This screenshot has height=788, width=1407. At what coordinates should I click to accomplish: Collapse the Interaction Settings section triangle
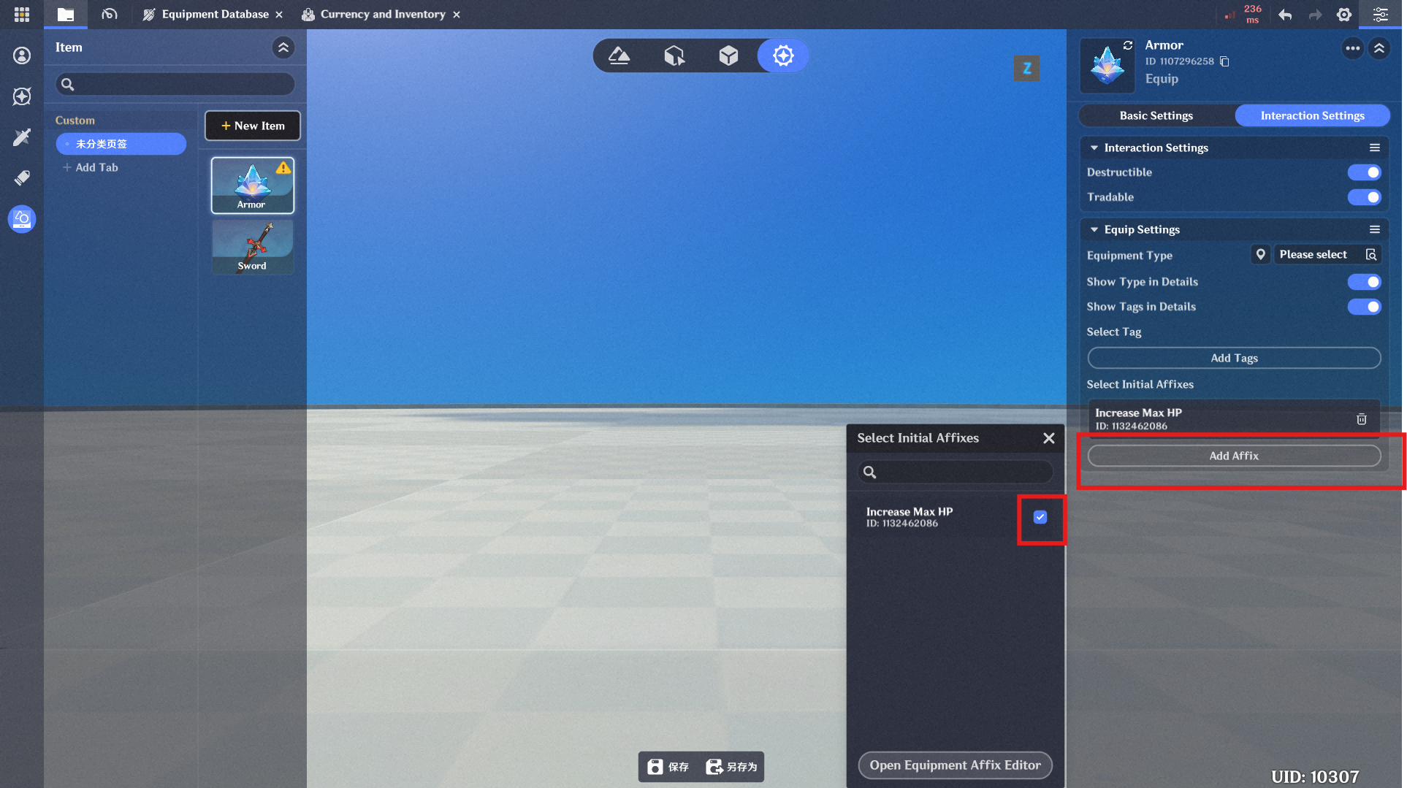pyautogui.click(x=1094, y=148)
